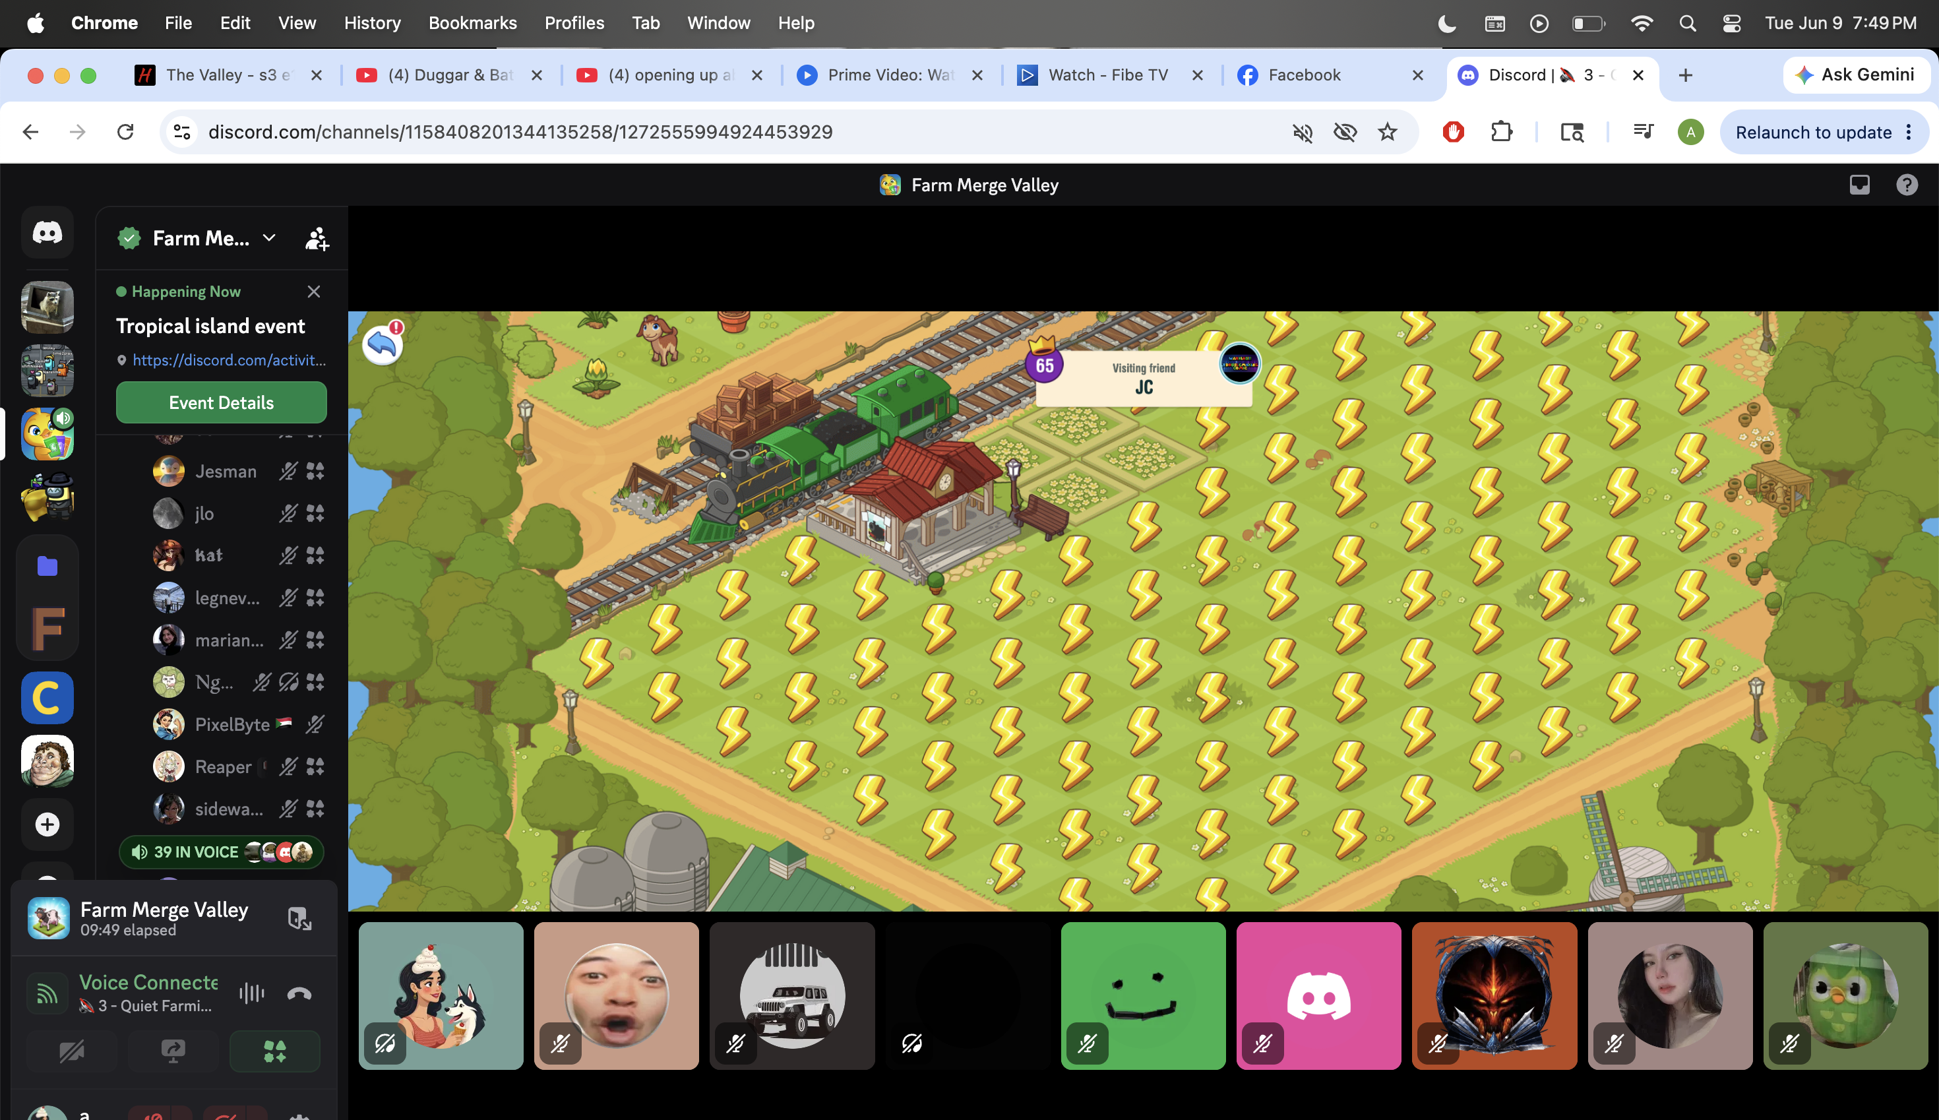The height and width of the screenshot is (1120, 1939).
Task: Toggle the muted-site sound icon in address bar
Action: (x=1302, y=133)
